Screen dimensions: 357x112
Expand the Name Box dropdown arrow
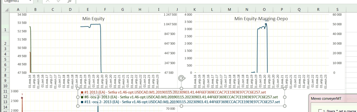[30, 1]
